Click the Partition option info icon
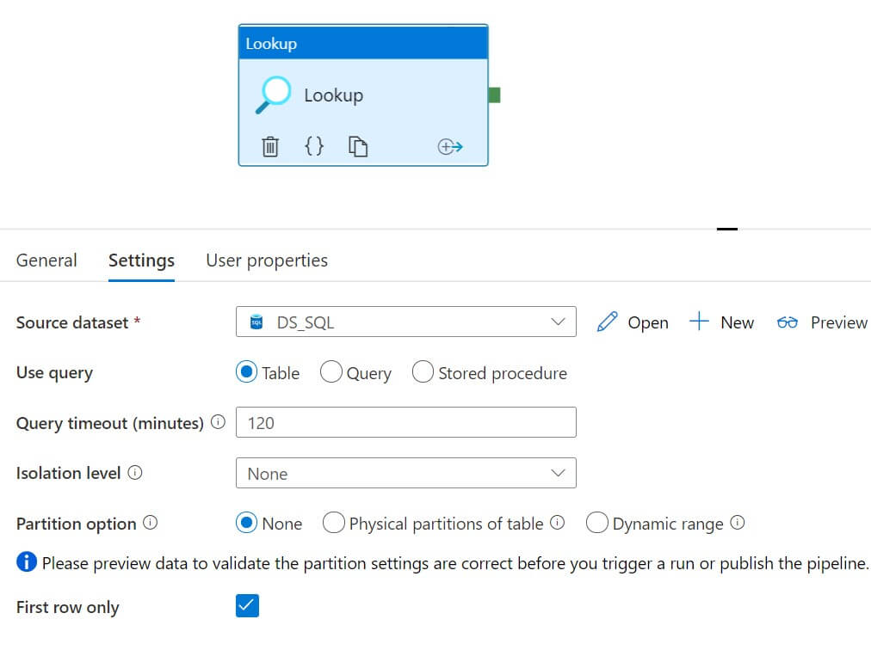Screen dimensions: 871x650 [151, 523]
